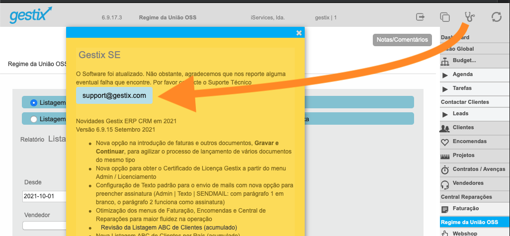Click the Gestix SE popup title
Viewport: 510px width, 236px height.
(x=99, y=55)
